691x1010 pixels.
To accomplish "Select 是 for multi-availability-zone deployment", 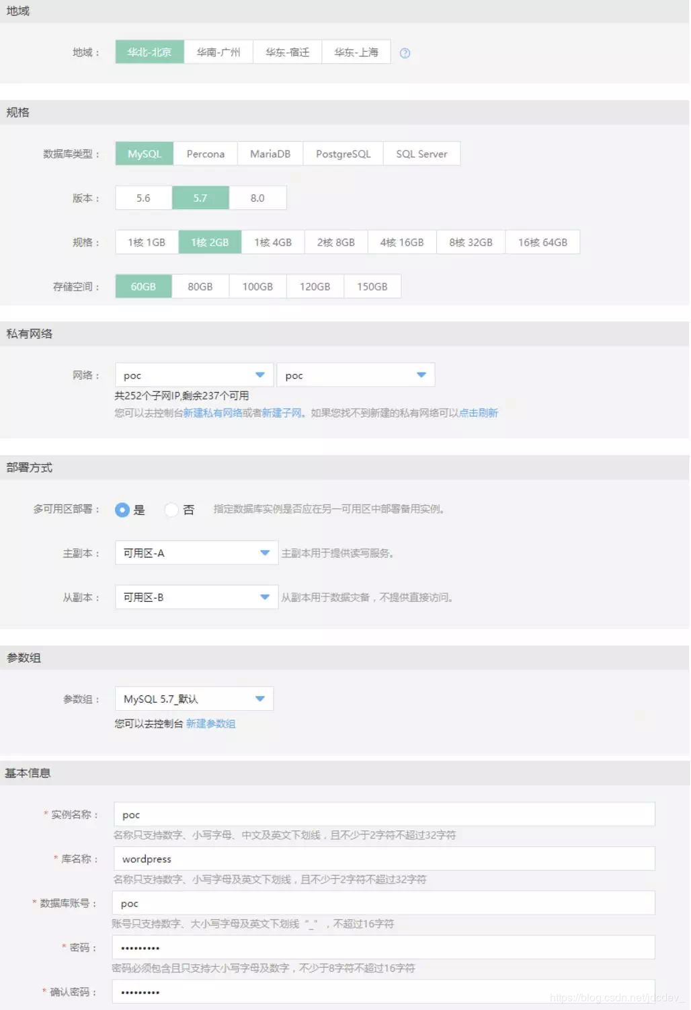I will 122,510.
